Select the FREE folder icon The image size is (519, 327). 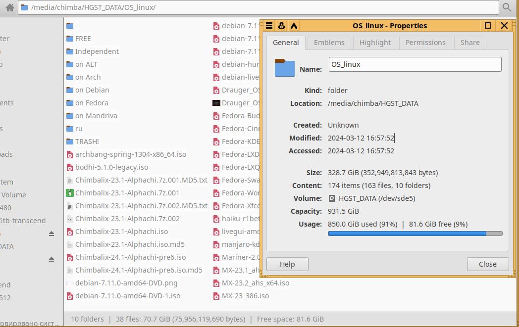coord(70,39)
